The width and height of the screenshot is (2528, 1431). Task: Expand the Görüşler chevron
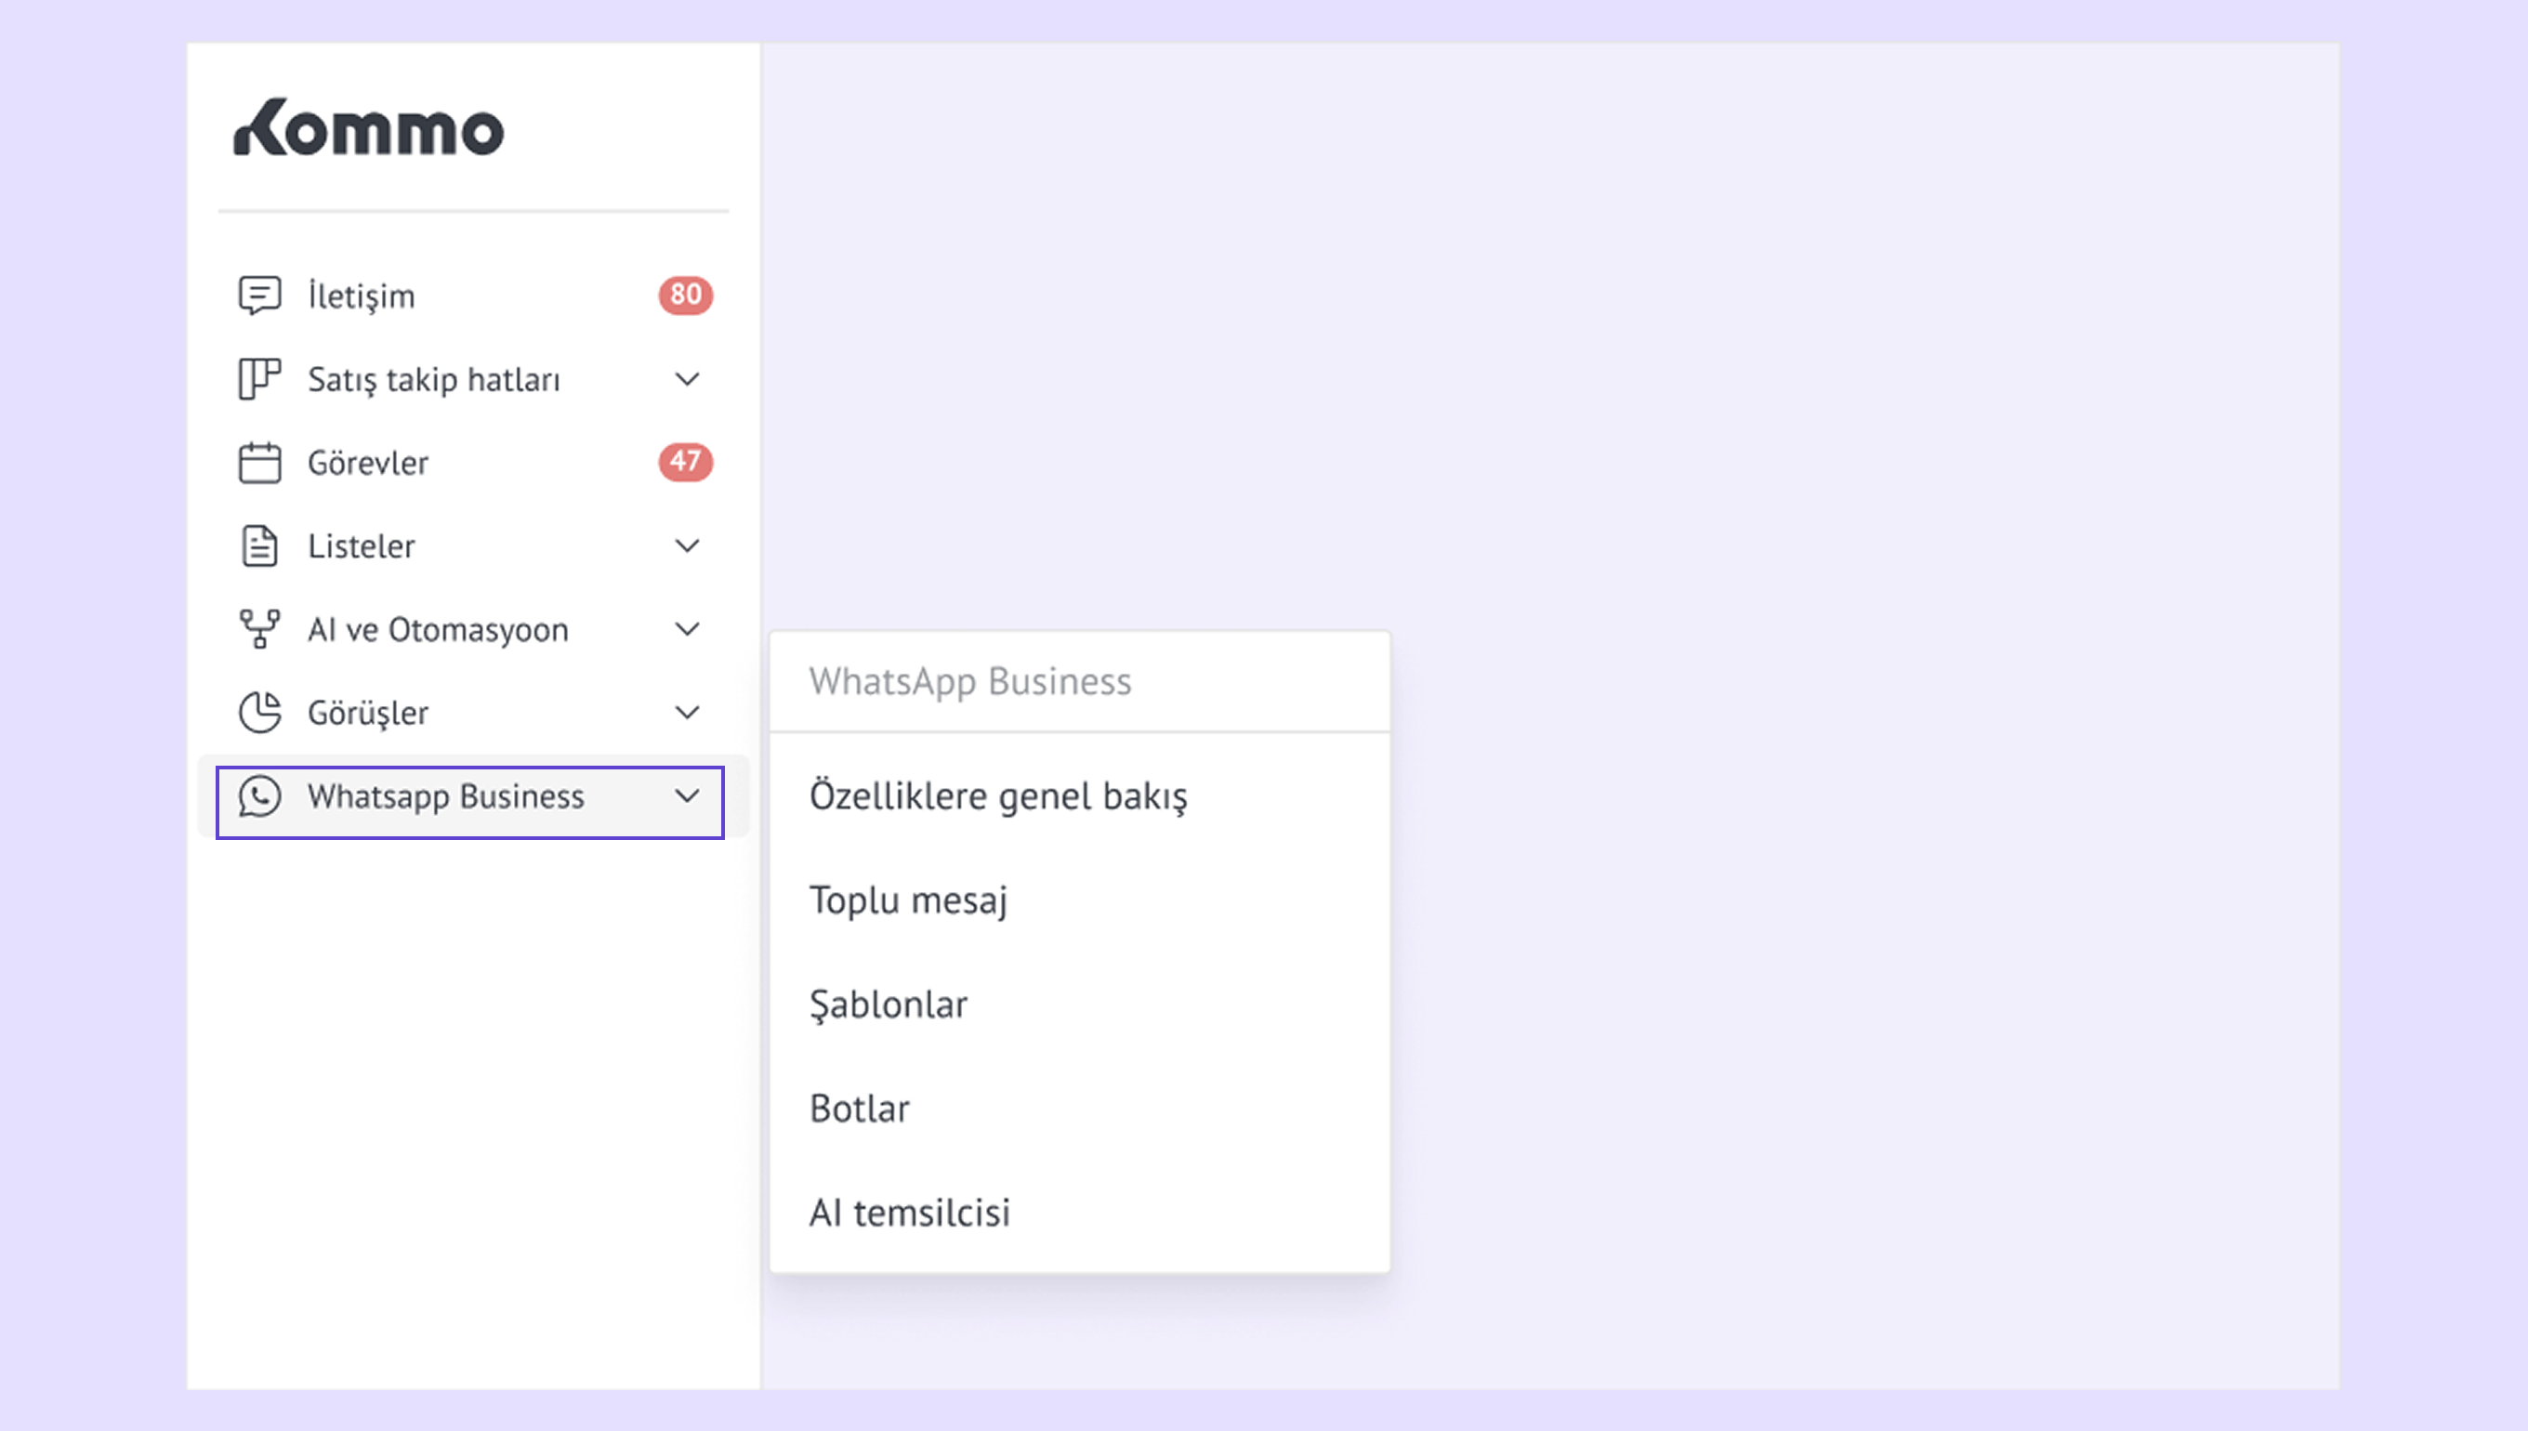coord(687,713)
